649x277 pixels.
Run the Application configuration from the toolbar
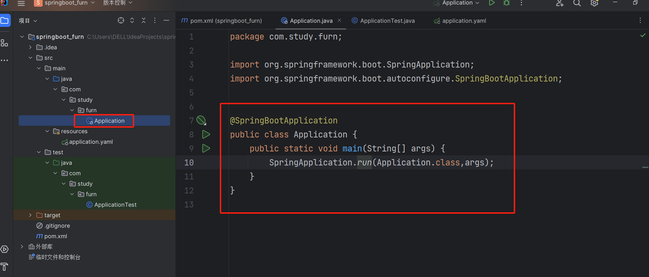coord(492,3)
